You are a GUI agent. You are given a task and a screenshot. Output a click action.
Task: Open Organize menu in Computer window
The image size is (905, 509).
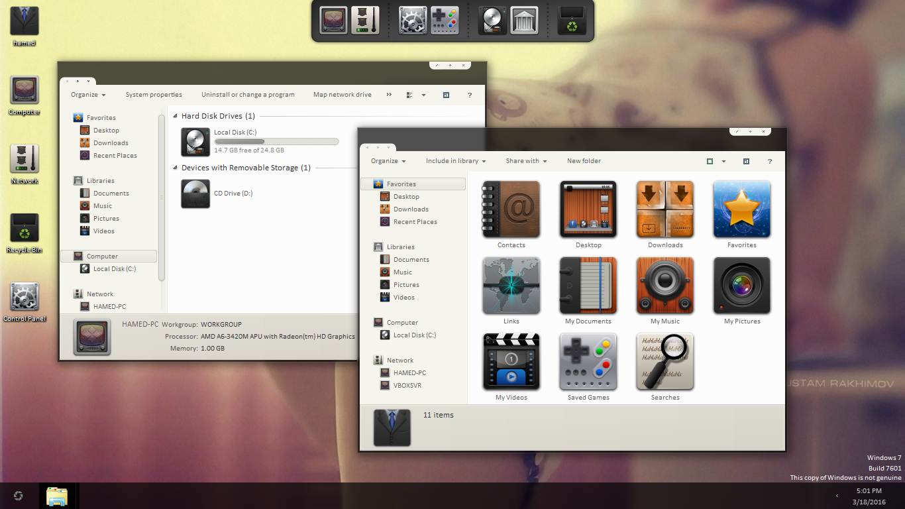pyautogui.click(x=88, y=95)
